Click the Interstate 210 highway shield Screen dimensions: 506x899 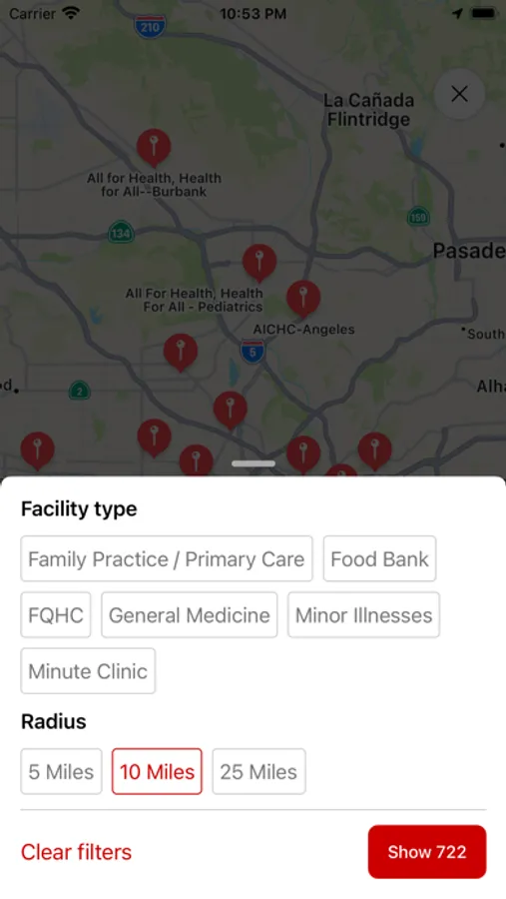[x=150, y=27]
